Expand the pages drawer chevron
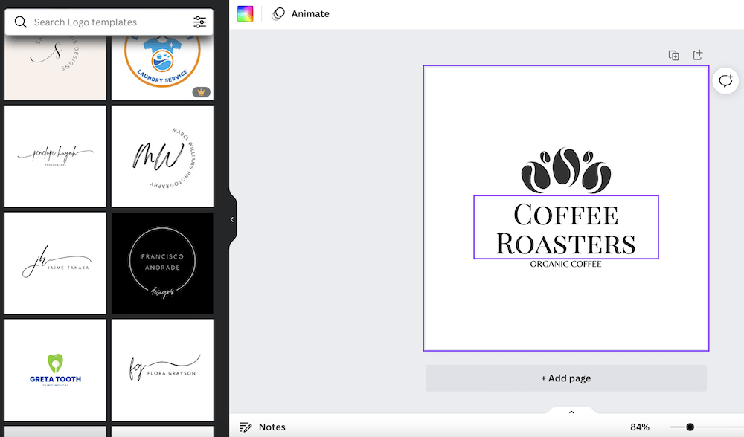744x437 pixels. 571,412
